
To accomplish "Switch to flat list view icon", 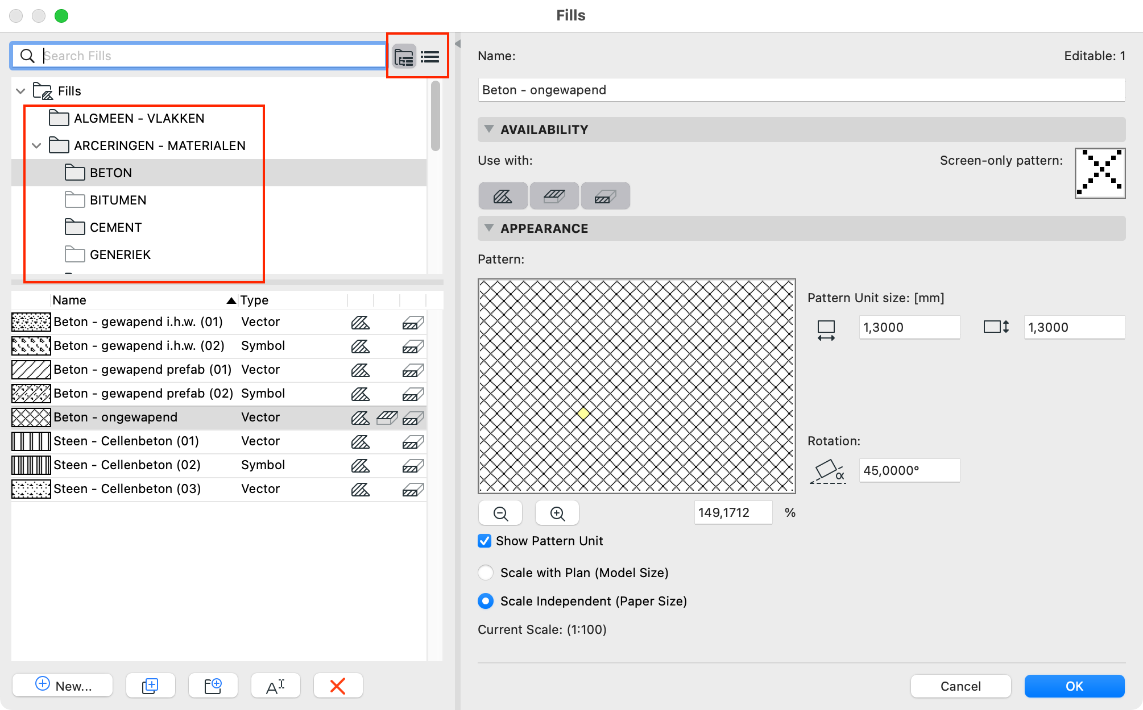I will coord(430,56).
